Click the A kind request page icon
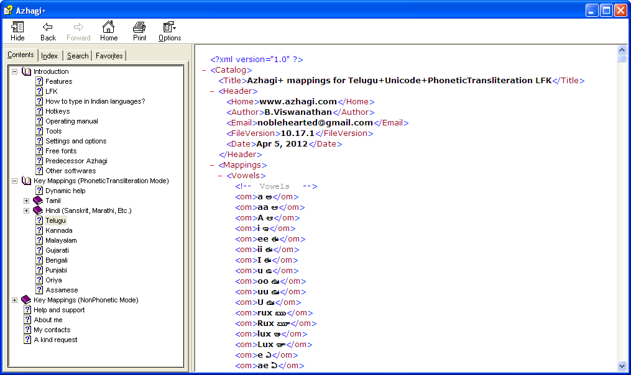631x375 pixels. pyautogui.click(x=27, y=340)
